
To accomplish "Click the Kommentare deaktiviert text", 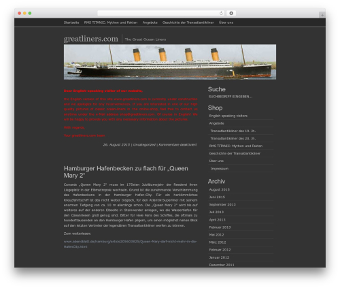I will pyautogui.click(x=177, y=144).
